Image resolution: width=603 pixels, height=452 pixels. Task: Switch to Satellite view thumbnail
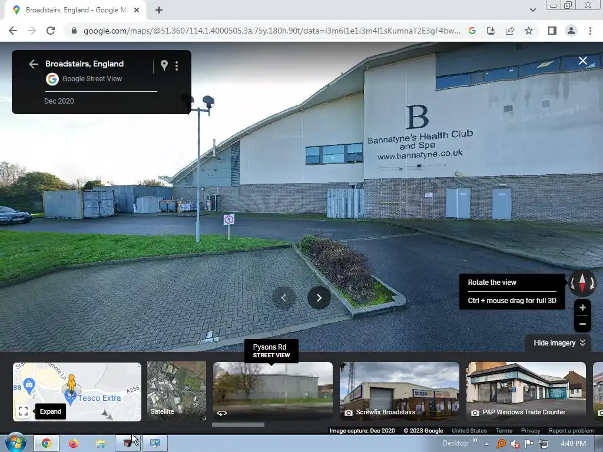coord(177,391)
